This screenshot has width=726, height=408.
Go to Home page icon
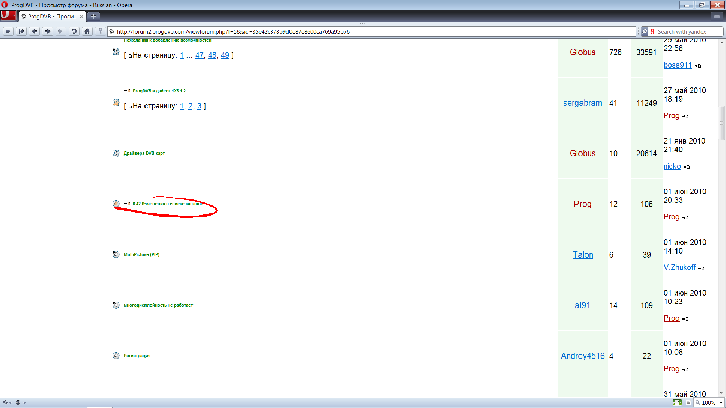pyautogui.click(x=87, y=31)
